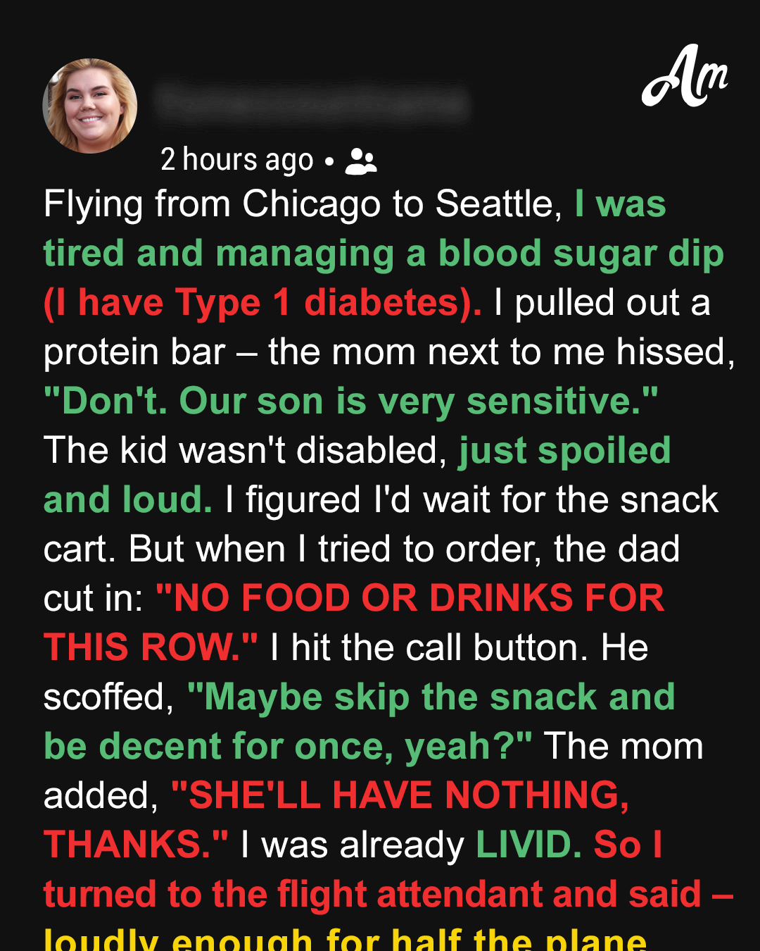Click the green 'Don't. Our son is very sensitive.' quote

tap(350, 402)
